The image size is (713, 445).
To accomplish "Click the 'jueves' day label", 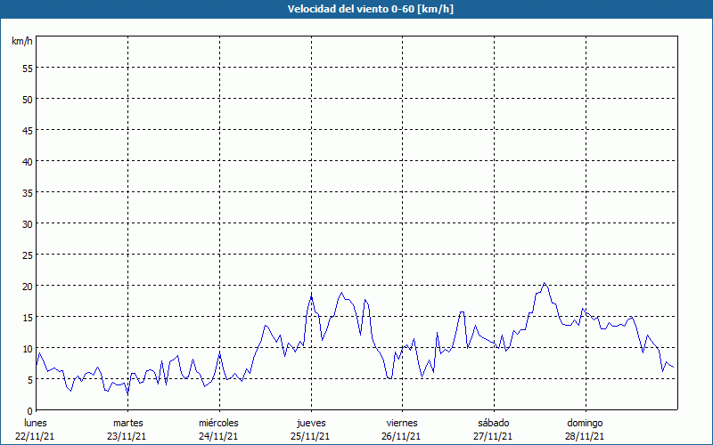I will click(x=311, y=423).
